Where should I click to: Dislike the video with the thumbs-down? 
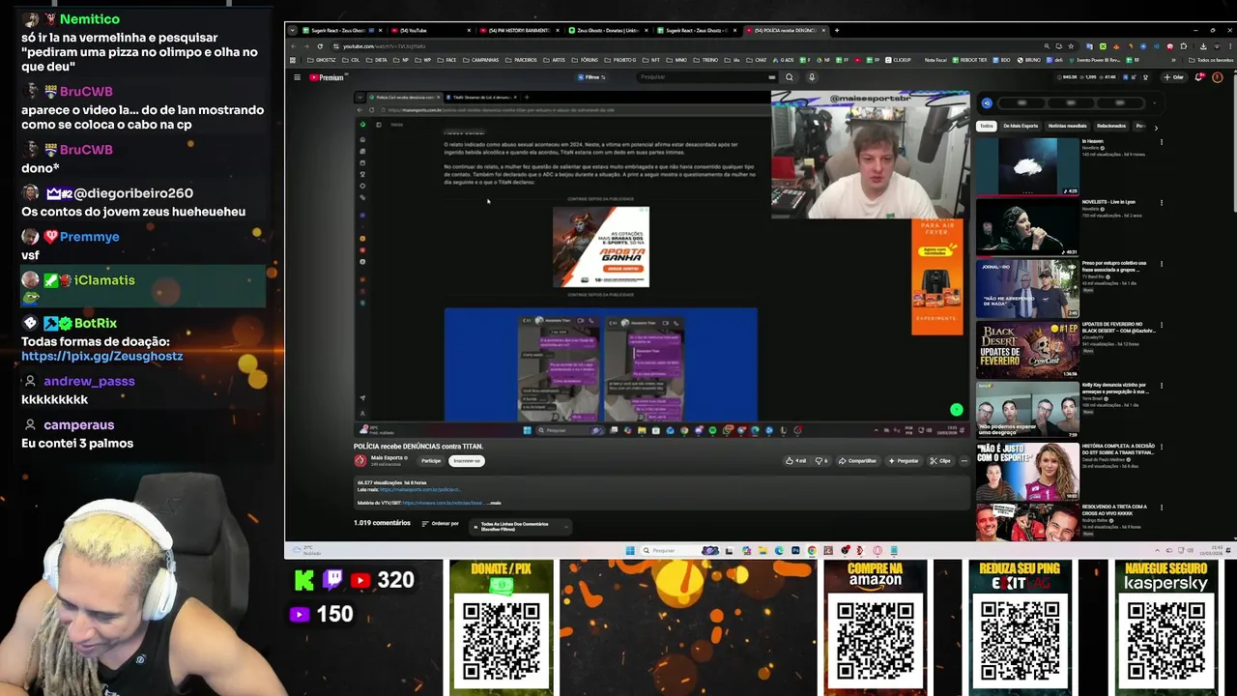821,461
